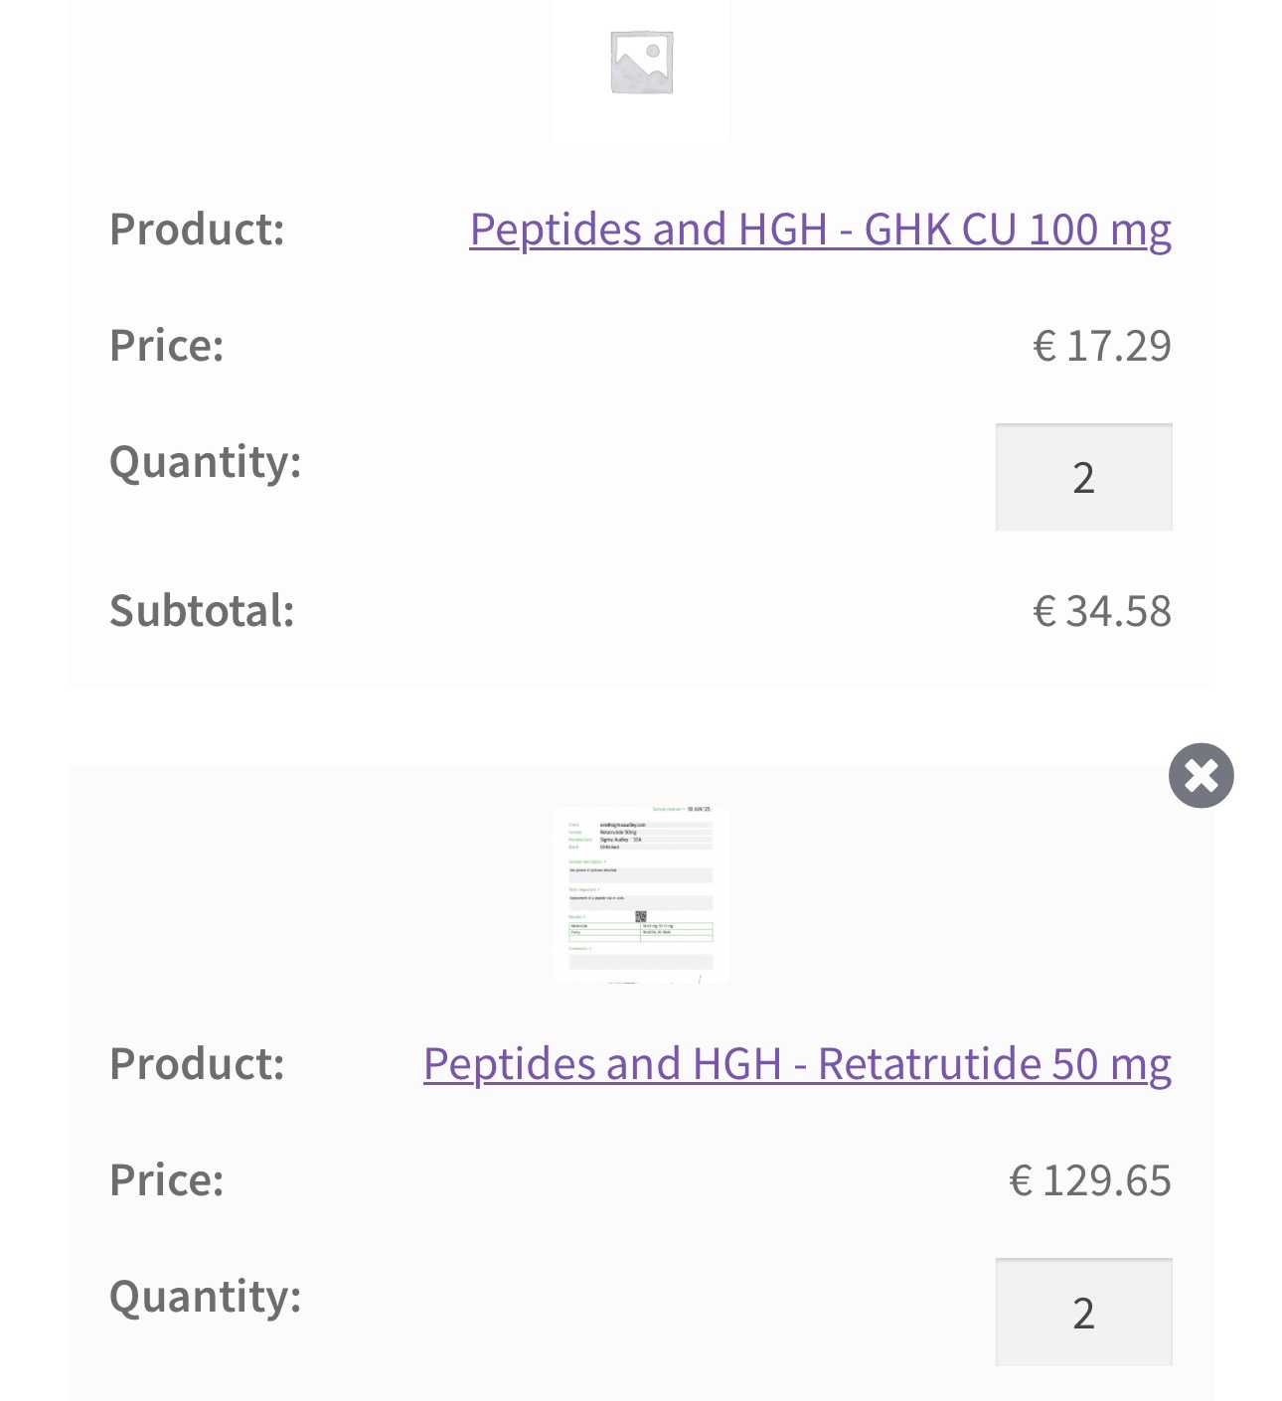Open the Peptides and HGH - GHK CU 100 mg link

click(820, 230)
